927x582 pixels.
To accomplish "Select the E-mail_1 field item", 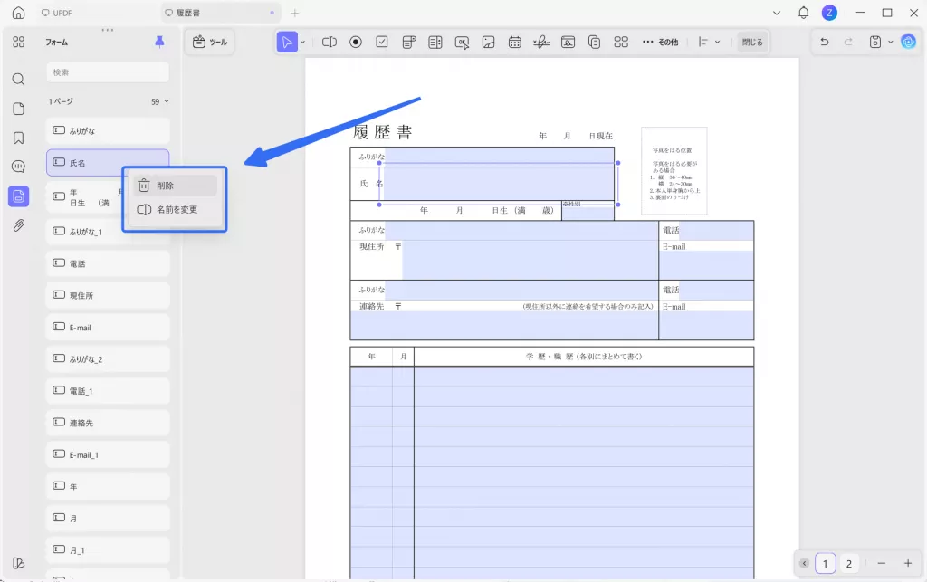I will [x=108, y=455].
